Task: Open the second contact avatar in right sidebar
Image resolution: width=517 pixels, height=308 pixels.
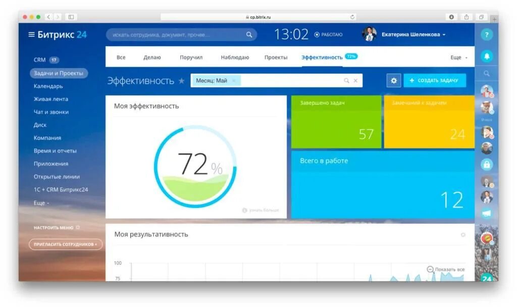Action: point(487,107)
